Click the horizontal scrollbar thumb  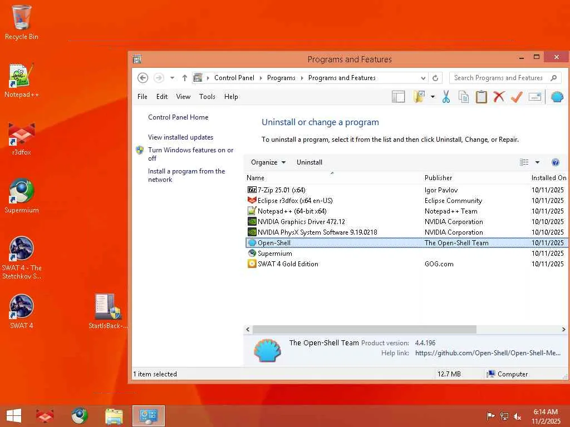[x=365, y=329]
